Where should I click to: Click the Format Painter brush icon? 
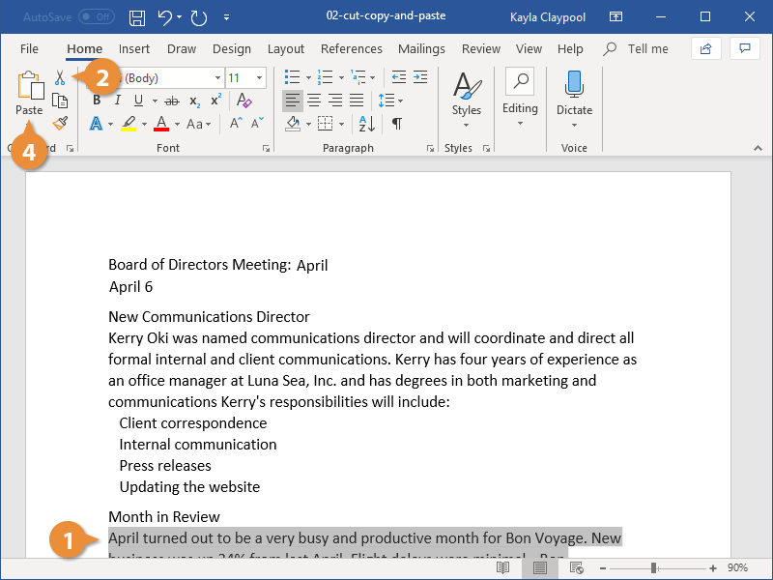pyautogui.click(x=60, y=123)
